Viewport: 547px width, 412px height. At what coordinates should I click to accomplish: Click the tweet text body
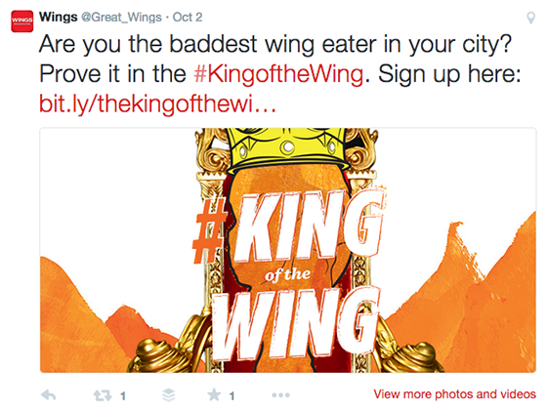[279, 74]
